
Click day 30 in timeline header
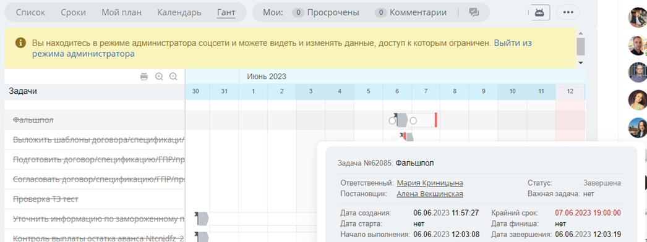point(195,91)
